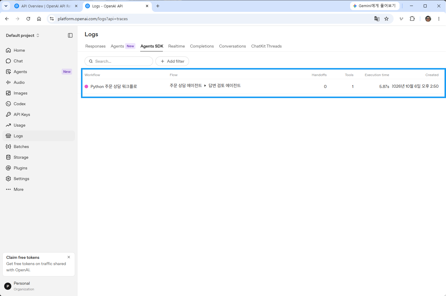The height and width of the screenshot is (296, 446).
Task: Switch to the Conversations tab
Action: 233,46
